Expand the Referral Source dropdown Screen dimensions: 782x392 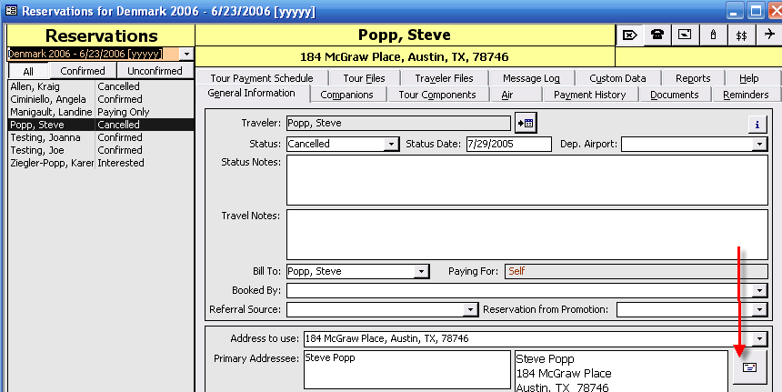coord(470,310)
